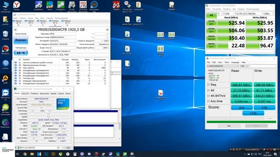Open File Explorer from the taskbar
Viewport: 280px width, 157px height.
32,154
